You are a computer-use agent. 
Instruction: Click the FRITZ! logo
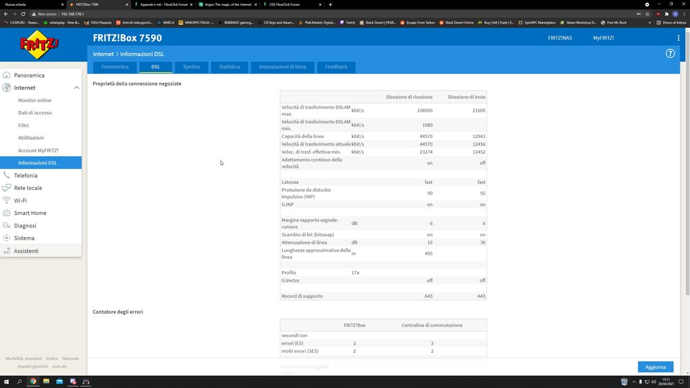coord(39,44)
